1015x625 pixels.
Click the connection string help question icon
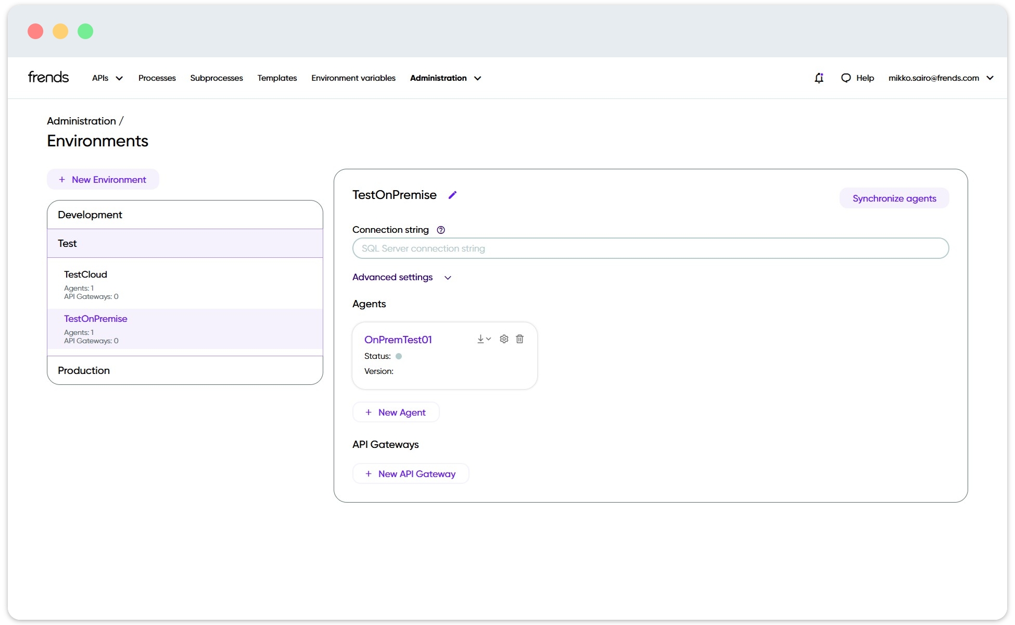(441, 230)
